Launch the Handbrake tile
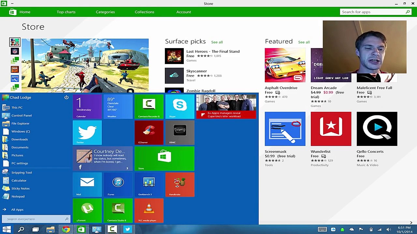Image resolution: width=417 pixels, height=234 pixels. click(180, 185)
